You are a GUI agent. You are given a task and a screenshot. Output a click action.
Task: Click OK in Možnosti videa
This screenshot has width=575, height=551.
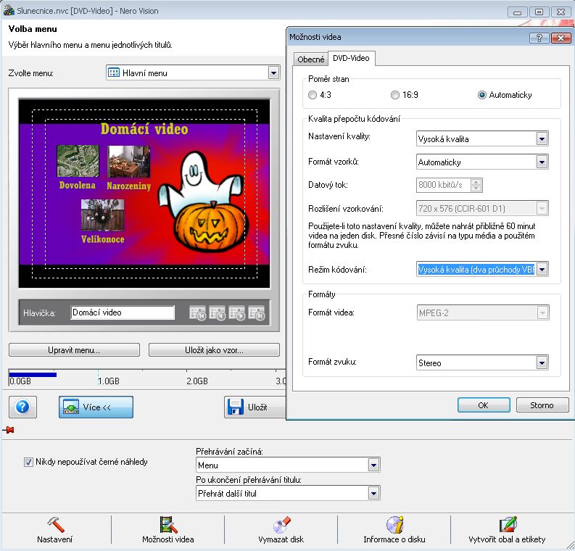[484, 405]
